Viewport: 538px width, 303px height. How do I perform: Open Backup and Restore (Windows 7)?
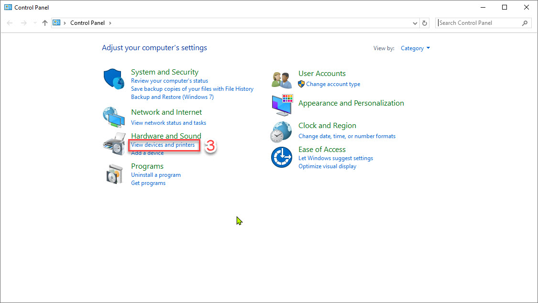click(172, 97)
